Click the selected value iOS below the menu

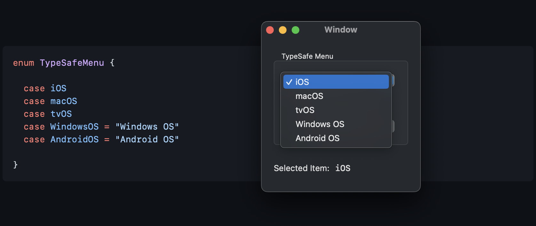(x=343, y=168)
